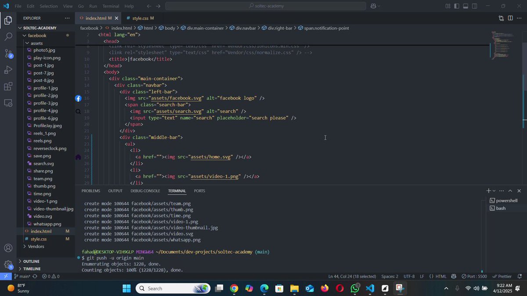This screenshot has width=527, height=296.
Task: Click the Windows Start button
Action: click(126, 289)
